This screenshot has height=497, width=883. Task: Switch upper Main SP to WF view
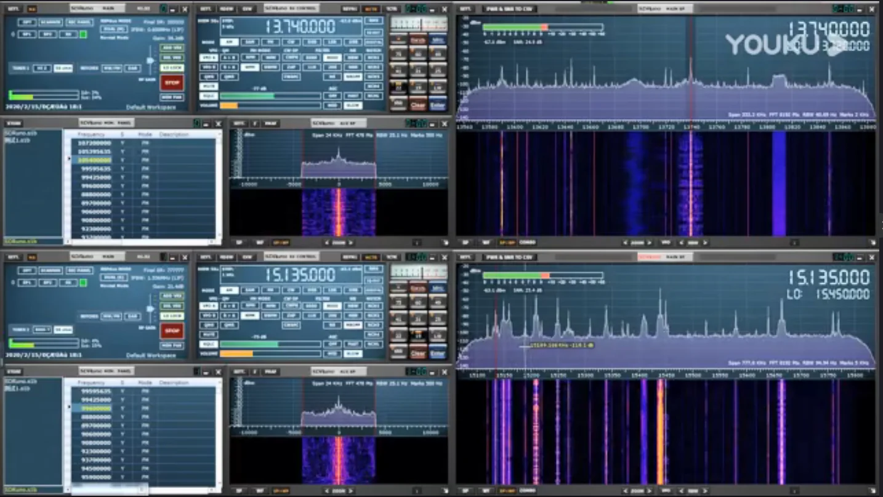(486, 243)
